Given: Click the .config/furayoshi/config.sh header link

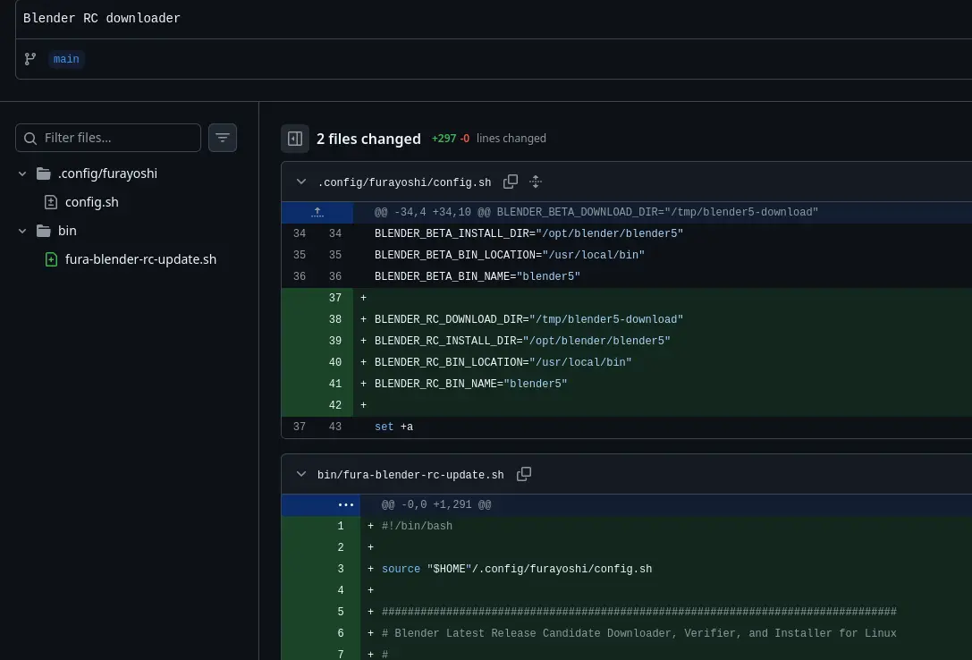Looking at the screenshot, I should pos(404,182).
